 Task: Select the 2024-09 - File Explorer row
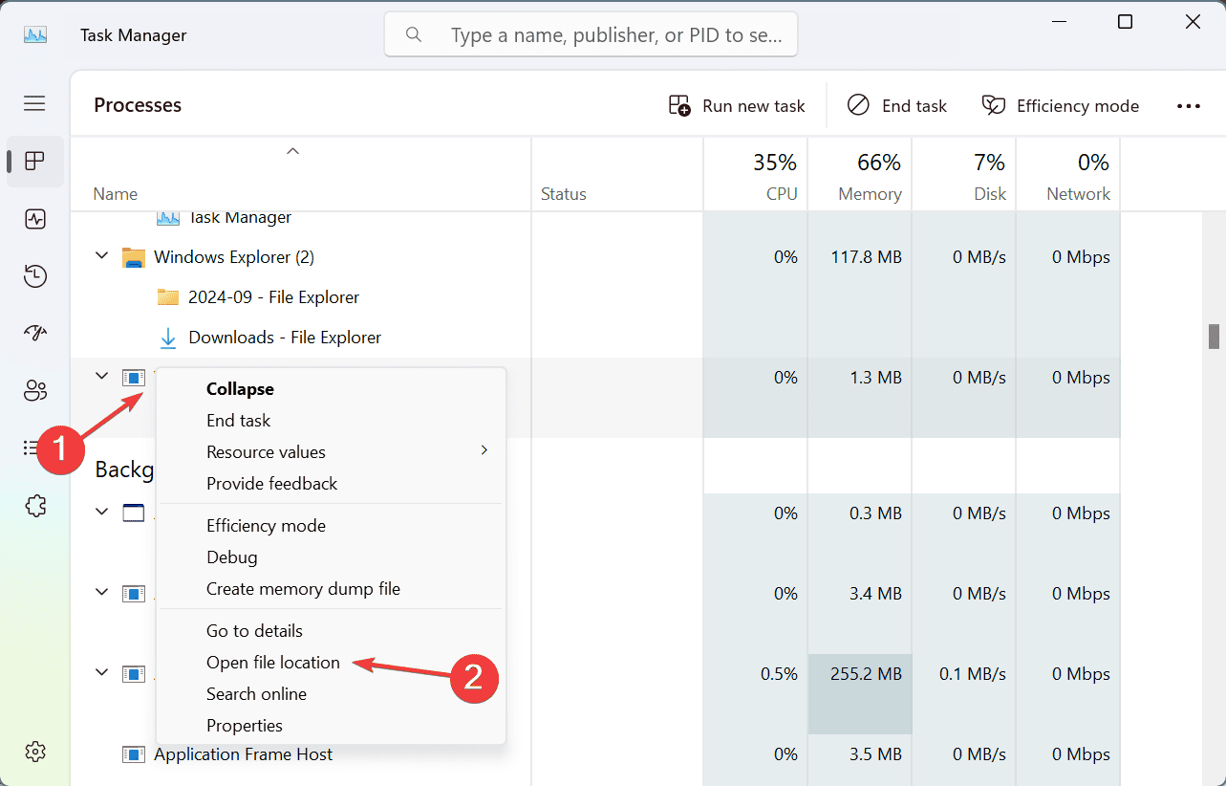click(x=595, y=297)
